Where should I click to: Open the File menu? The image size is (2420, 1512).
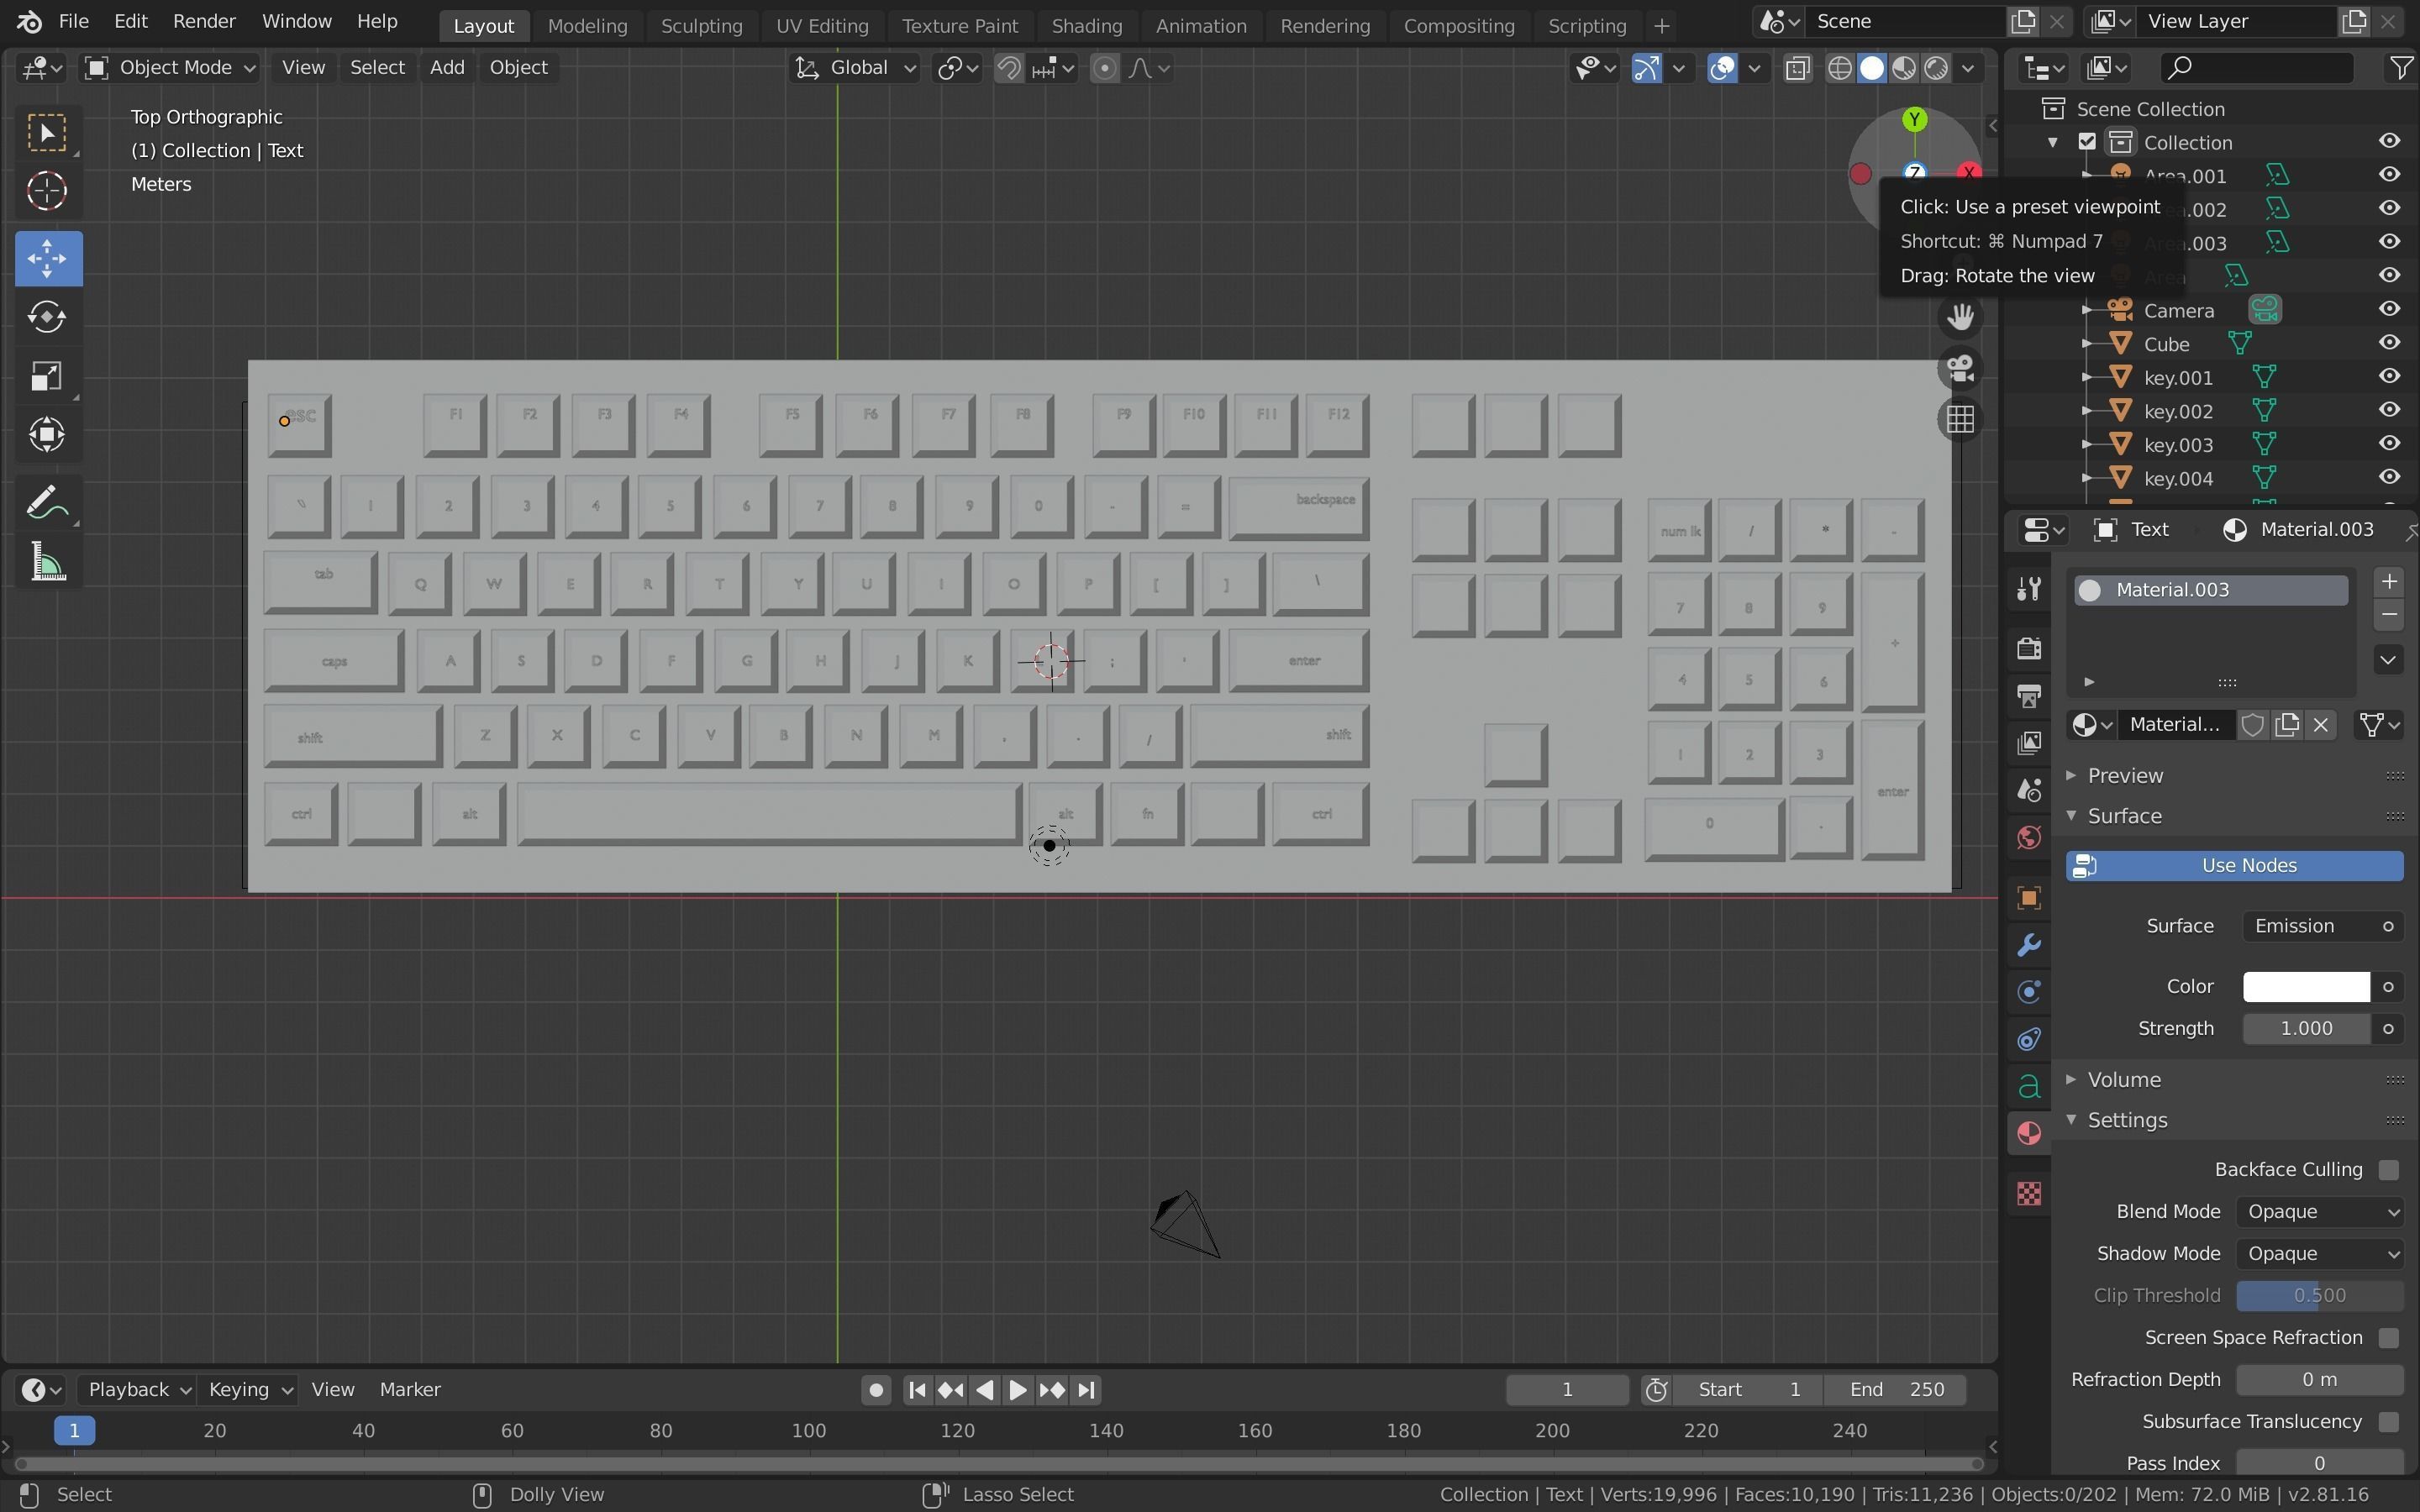(x=73, y=21)
